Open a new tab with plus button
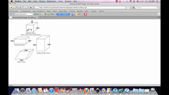The image size is (169, 95). 40,17
